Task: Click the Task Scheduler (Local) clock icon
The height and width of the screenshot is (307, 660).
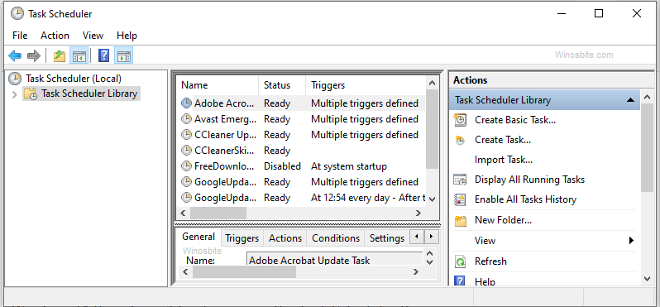Action: (15, 79)
